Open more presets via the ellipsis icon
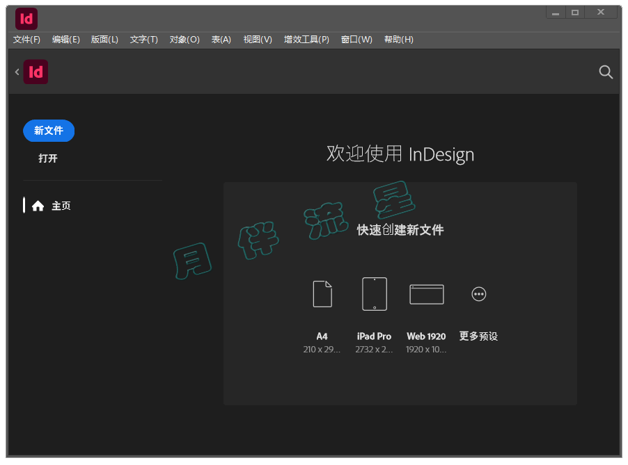Viewport: 628px width, 465px height. (x=478, y=294)
